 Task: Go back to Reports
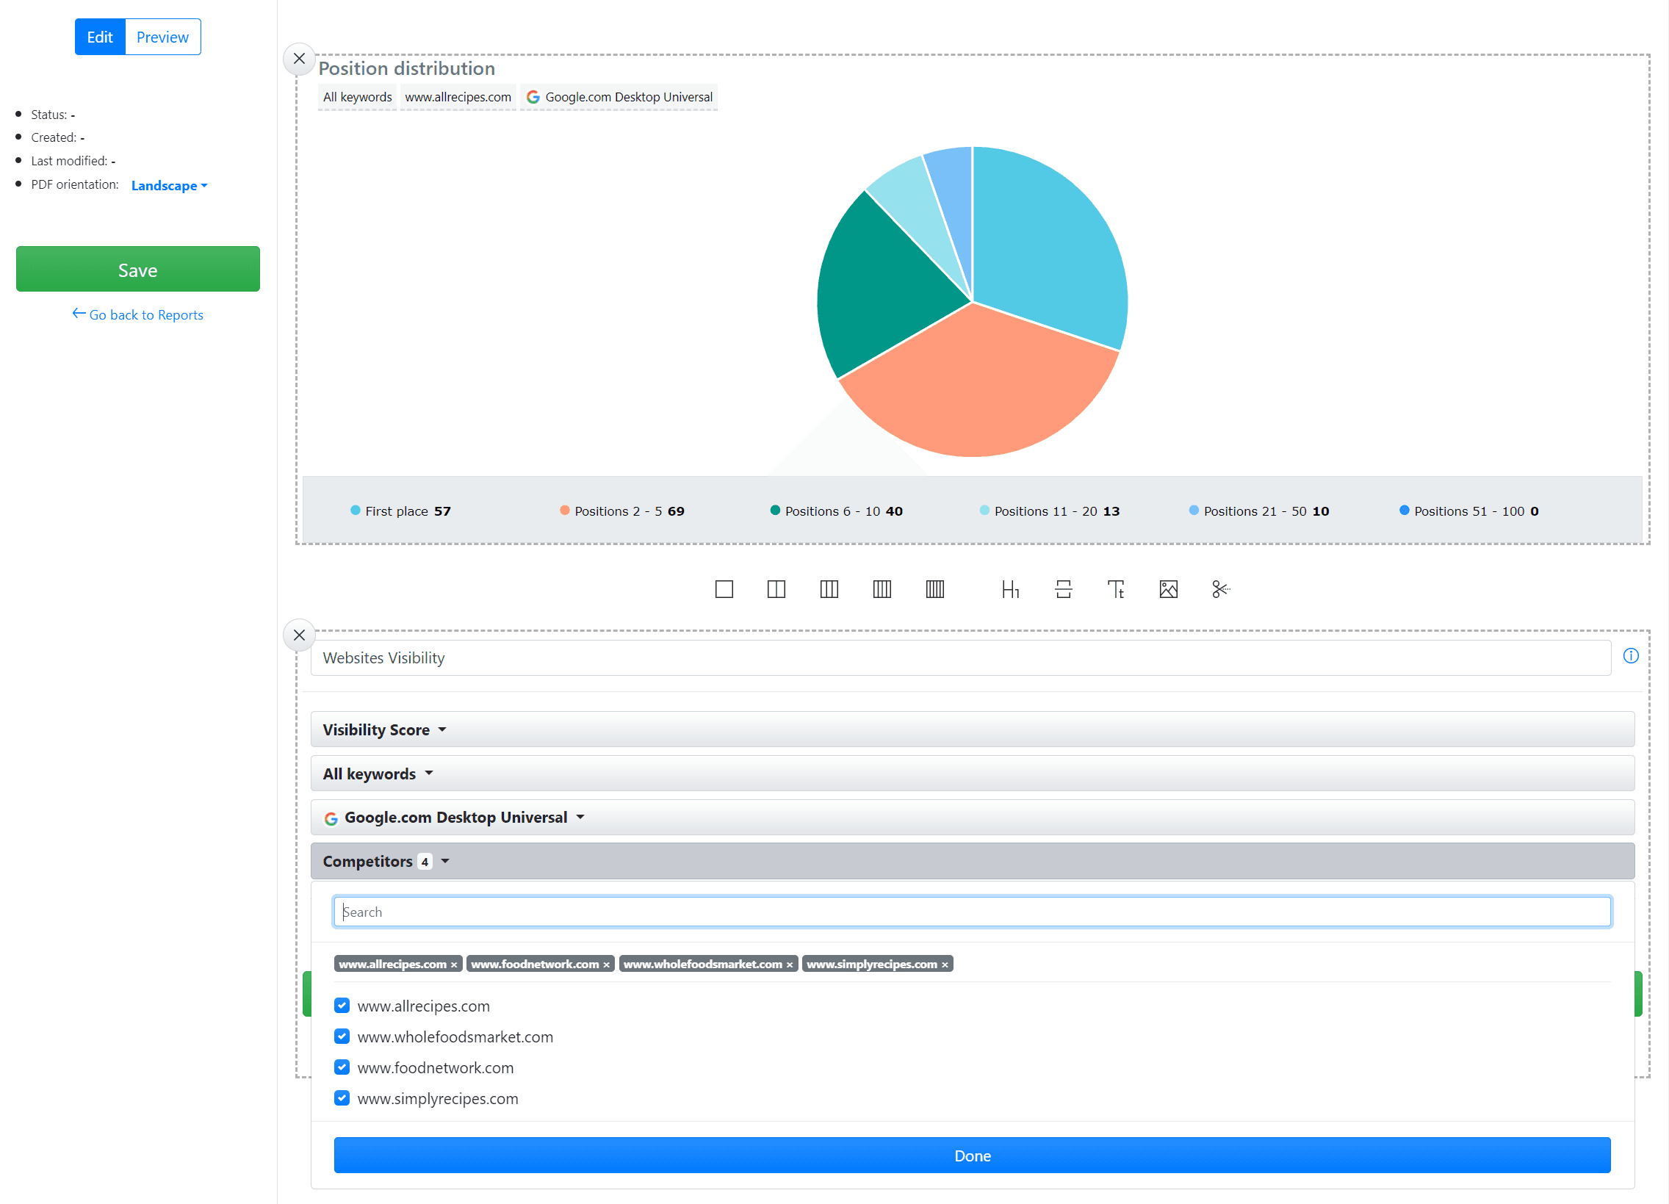pyautogui.click(x=137, y=315)
